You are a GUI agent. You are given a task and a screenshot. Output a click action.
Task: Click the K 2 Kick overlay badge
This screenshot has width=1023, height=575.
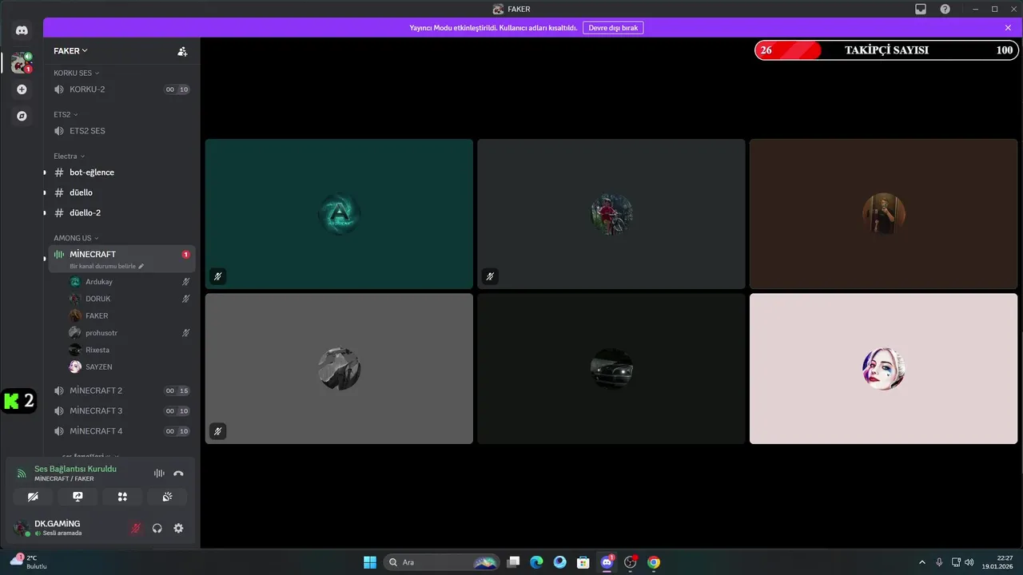pyautogui.click(x=19, y=401)
